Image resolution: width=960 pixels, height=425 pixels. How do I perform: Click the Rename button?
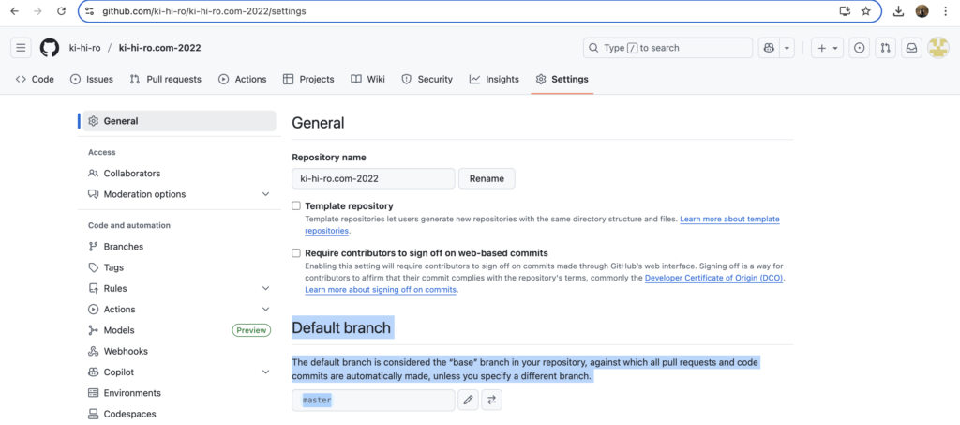click(x=487, y=178)
